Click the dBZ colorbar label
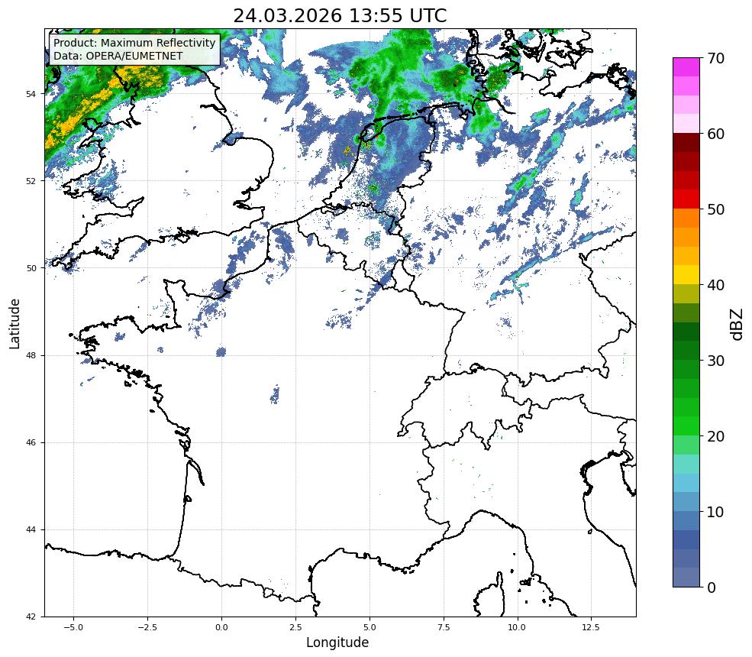 click(737, 325)
